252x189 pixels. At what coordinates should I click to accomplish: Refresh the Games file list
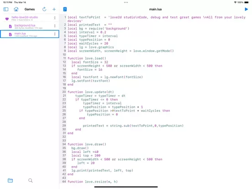(x=44, y=9)
